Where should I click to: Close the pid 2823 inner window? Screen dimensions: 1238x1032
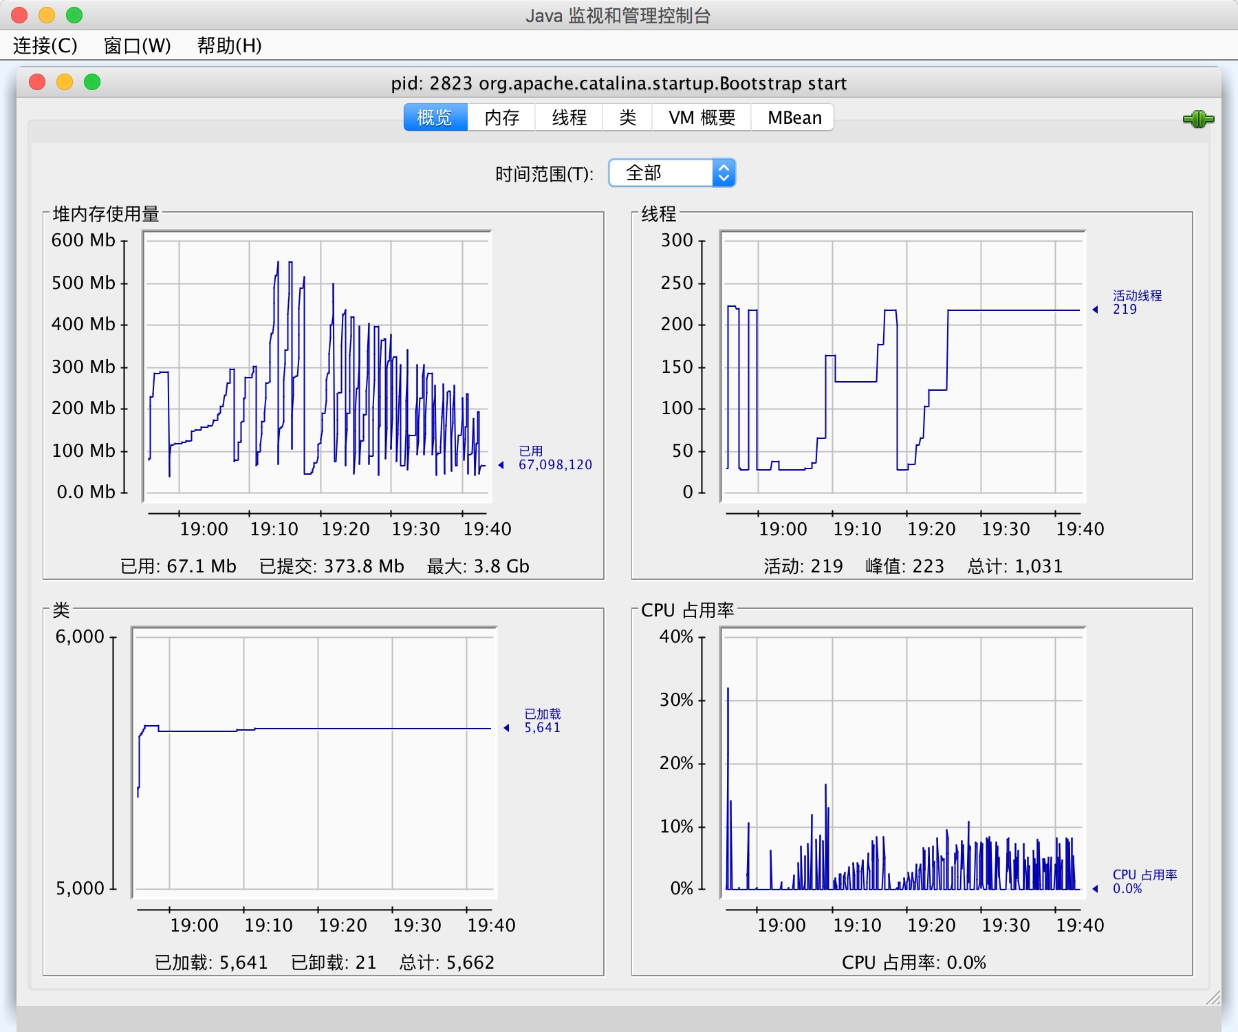(37, 83)
